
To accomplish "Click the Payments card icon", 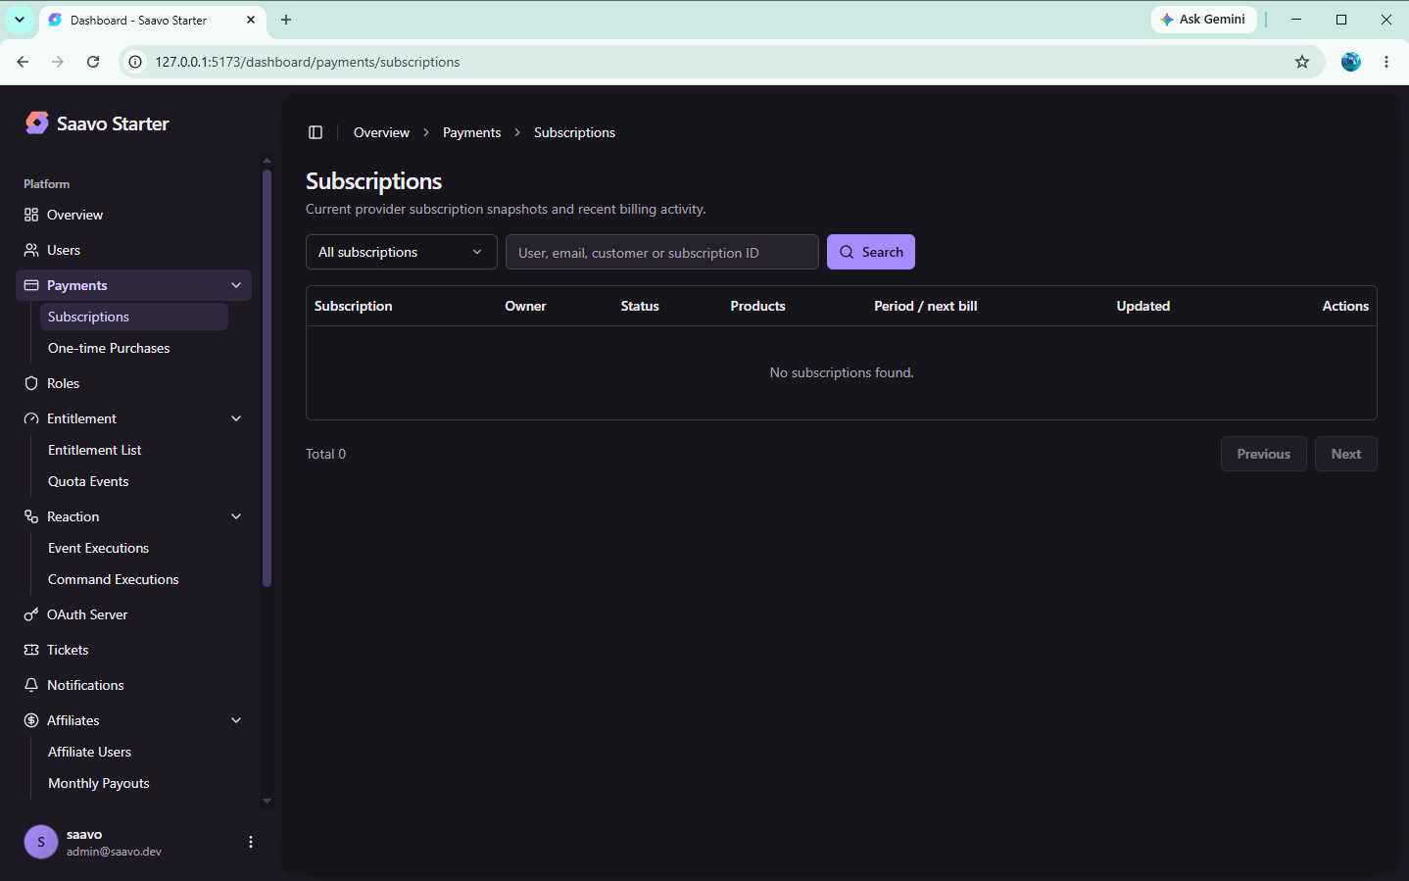I will 31,285.
